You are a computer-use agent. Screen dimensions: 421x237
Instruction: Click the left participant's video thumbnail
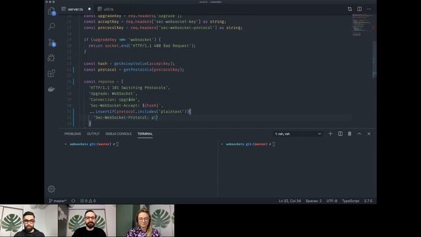[29, 221]
